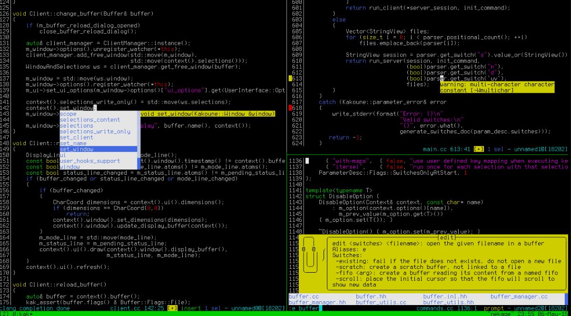
Task: Click 'commands.cc 1136:1' in status line
Action: point(447,308)
